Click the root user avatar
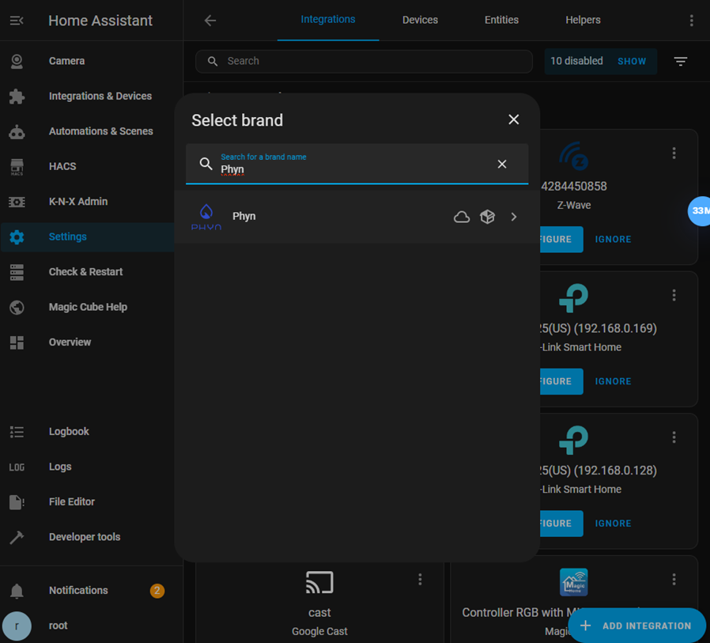 (x=17, y=626)
